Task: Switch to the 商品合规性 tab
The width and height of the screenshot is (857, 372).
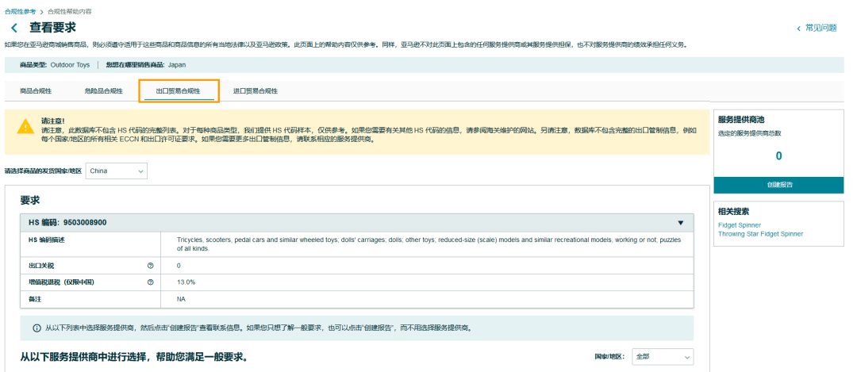Action: pyautogui.click(x=36, y=91)
